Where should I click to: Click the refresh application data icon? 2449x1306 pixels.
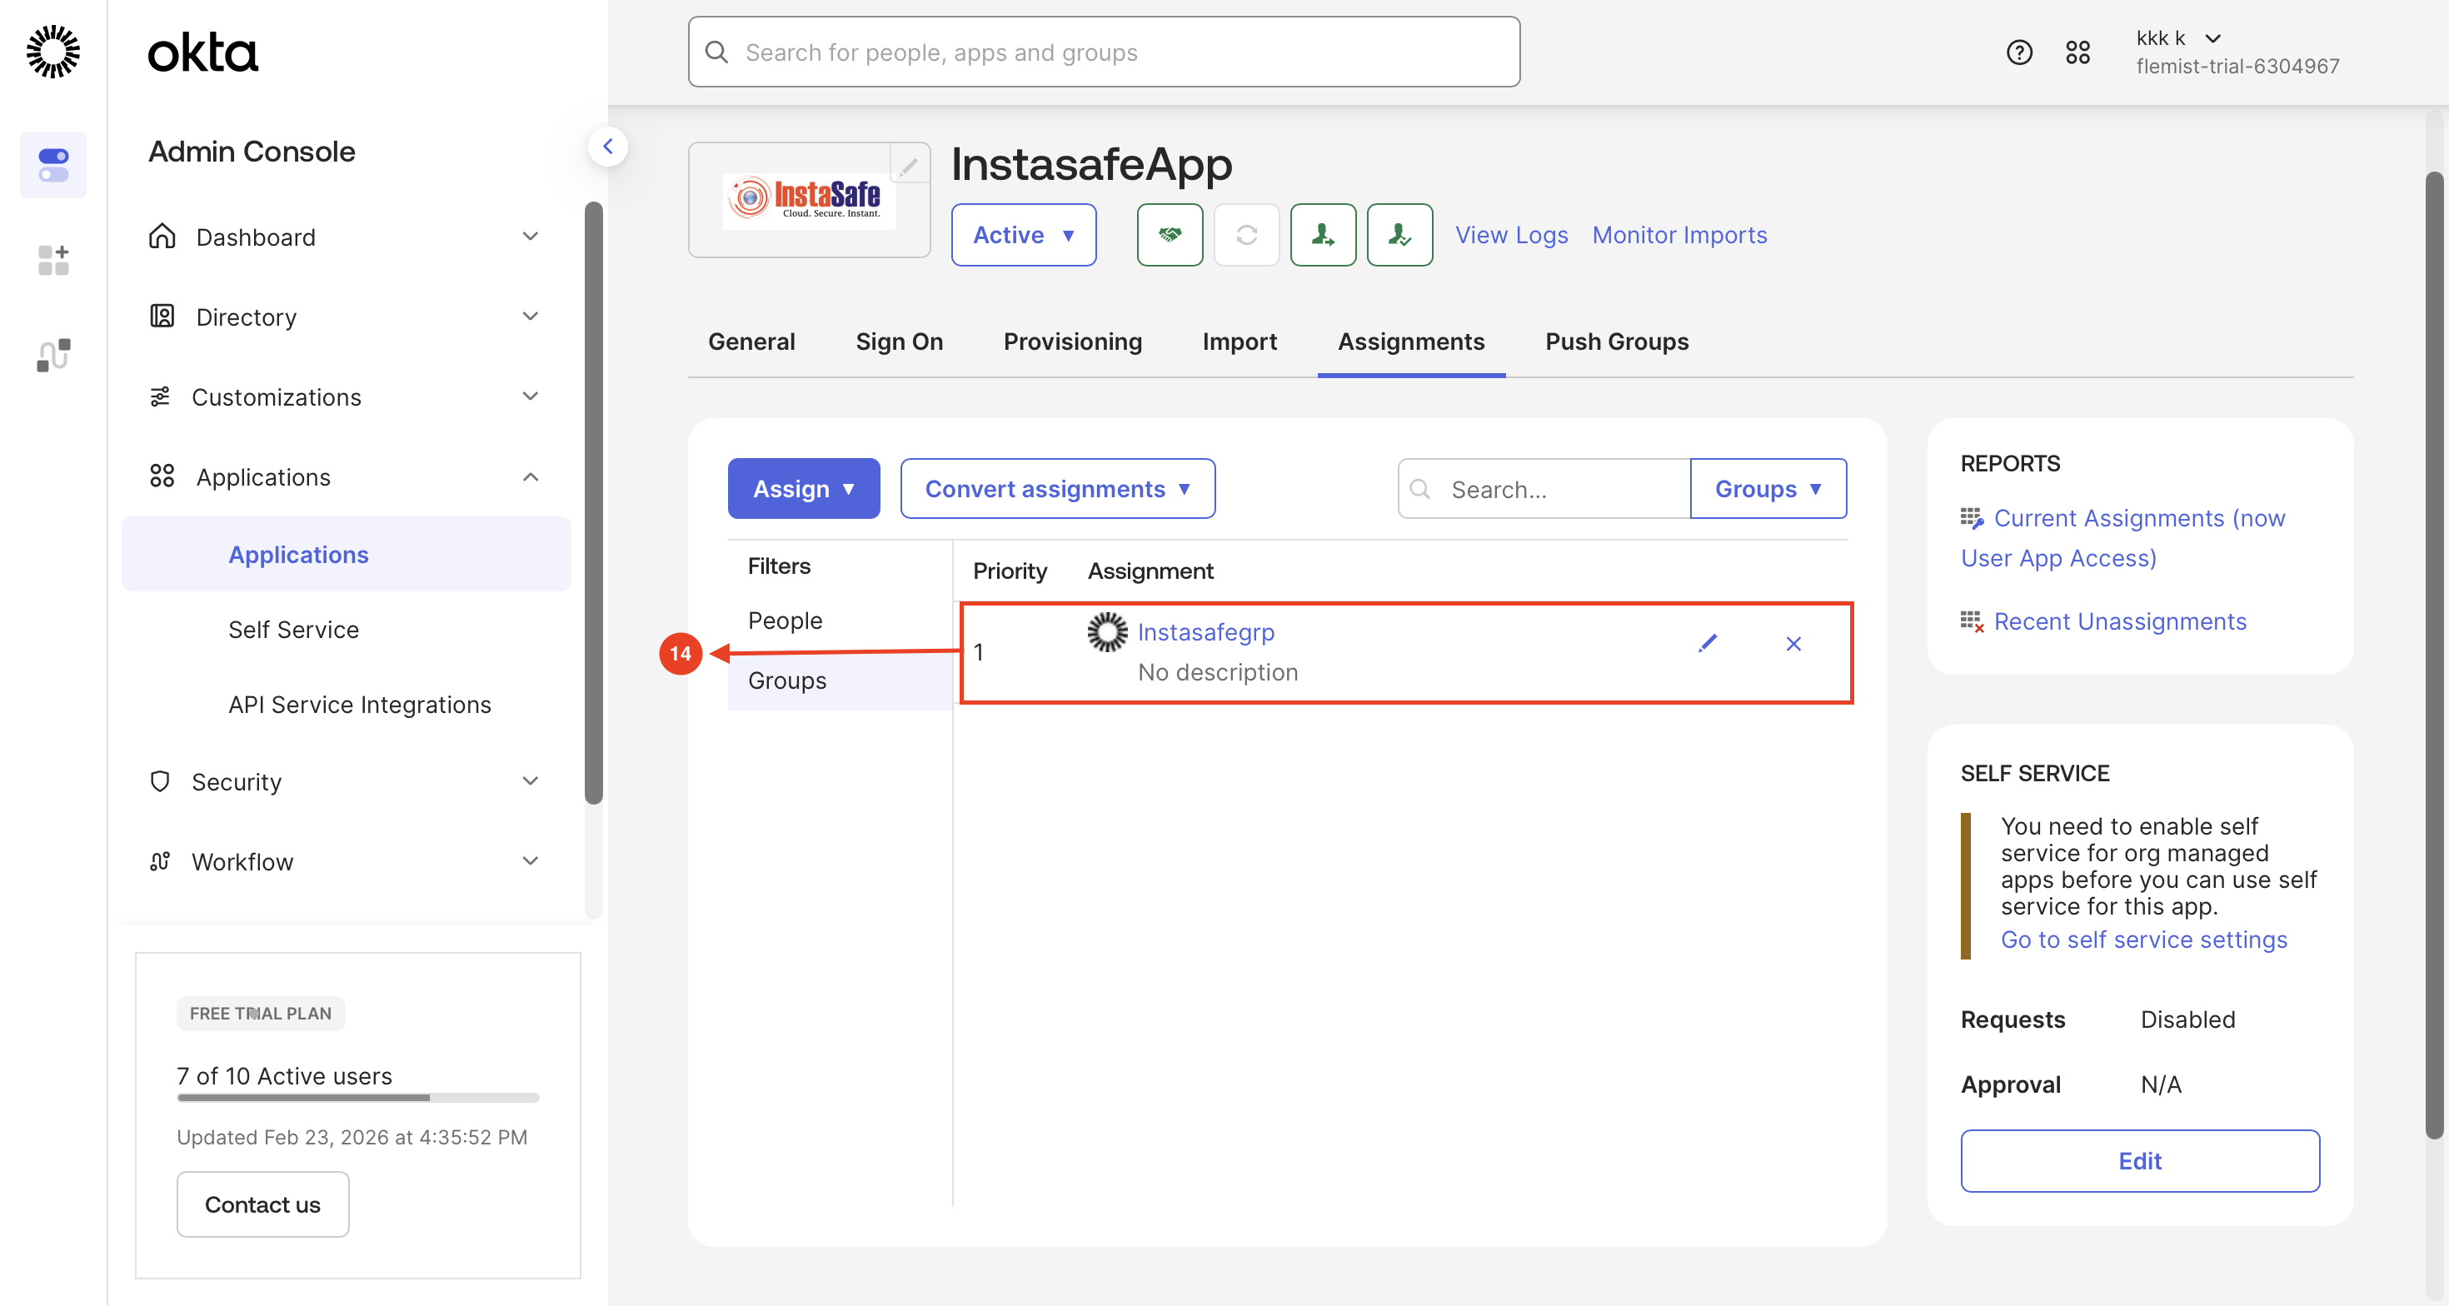pos(1245,235)
